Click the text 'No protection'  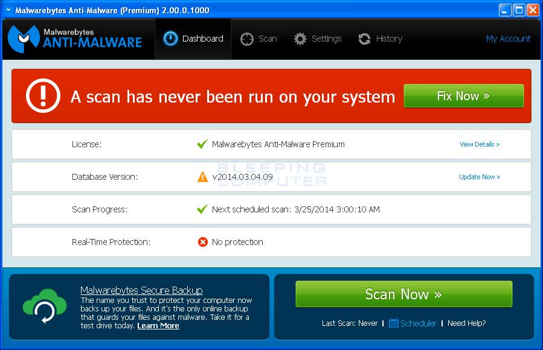tap(237, 242)
